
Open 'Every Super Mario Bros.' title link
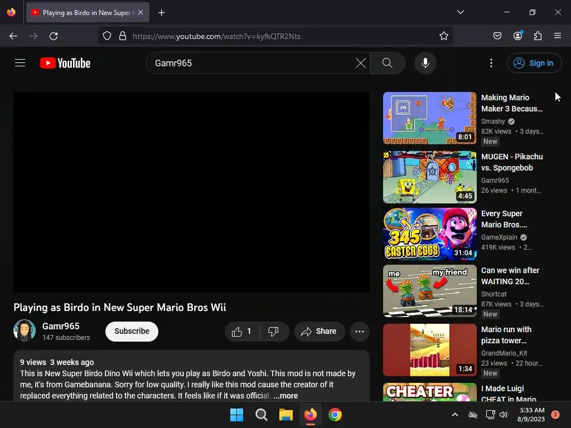(504, 219)
